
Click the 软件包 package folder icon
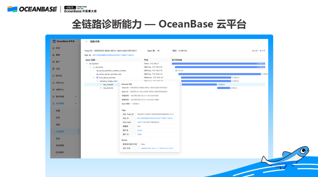click(53, 76)
